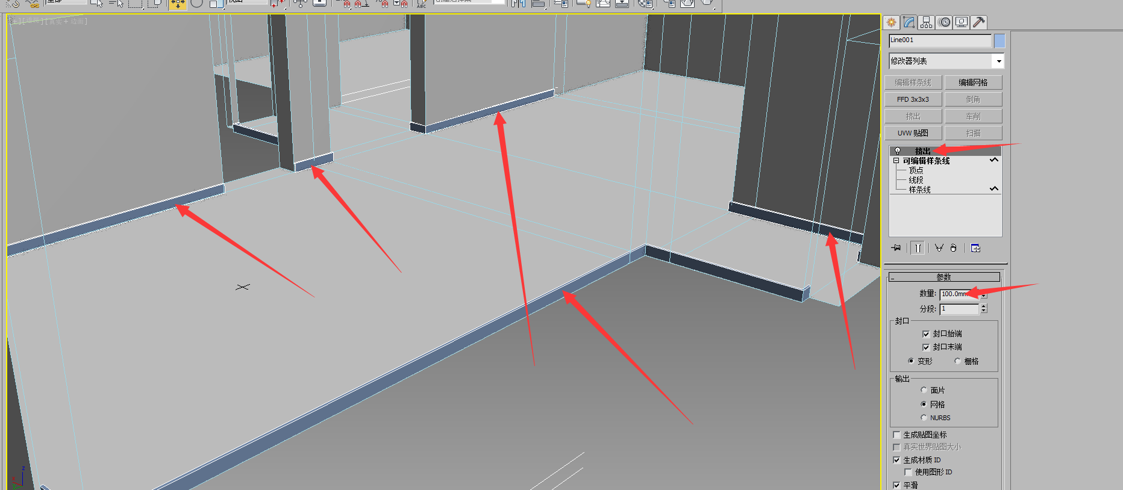Open Select by Name tool
Image resolution: width=1123 pixels, height=490 pixels.
(116, 3)
